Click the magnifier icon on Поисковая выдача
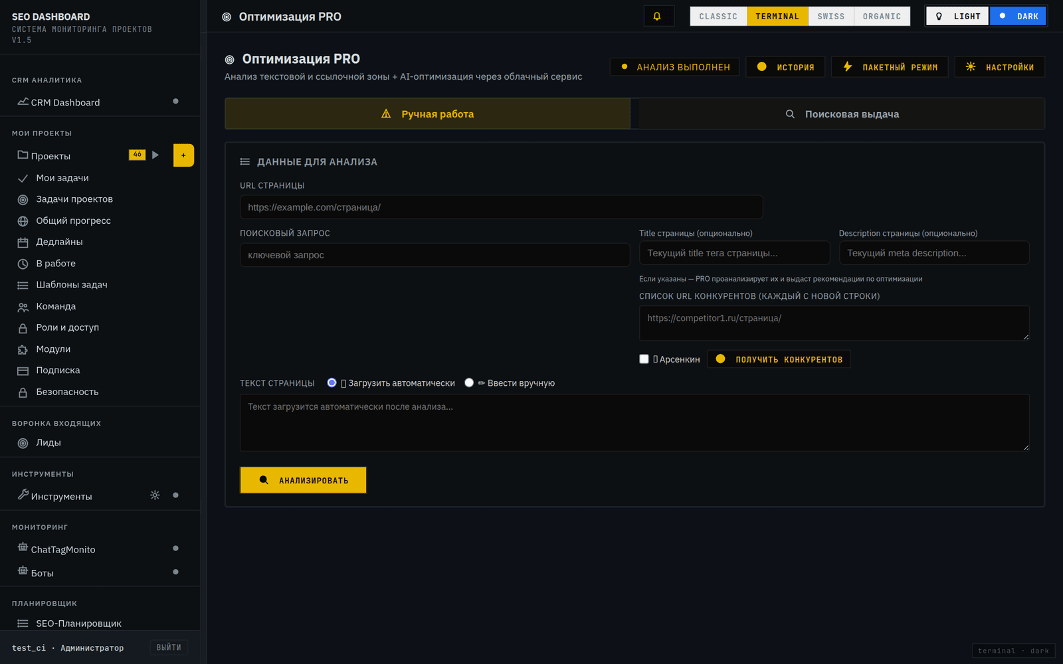 [x=790, y=114]
